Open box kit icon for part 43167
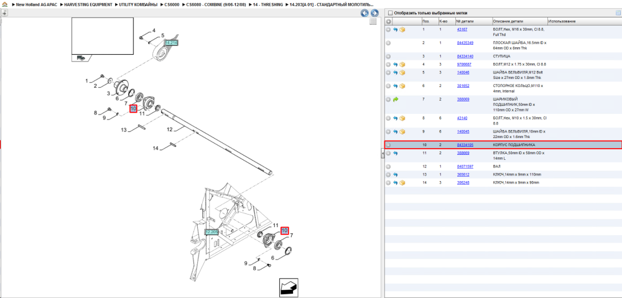This screenshot has height=298, width=622. click(402, 29)
